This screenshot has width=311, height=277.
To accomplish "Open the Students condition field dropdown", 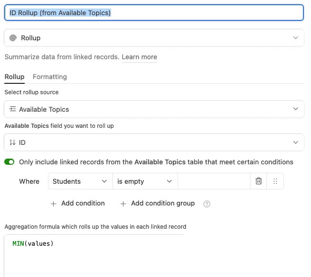I will (x=80, y=181).
